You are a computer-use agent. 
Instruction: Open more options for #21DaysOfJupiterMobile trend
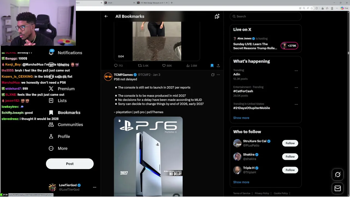click(296, 105)
